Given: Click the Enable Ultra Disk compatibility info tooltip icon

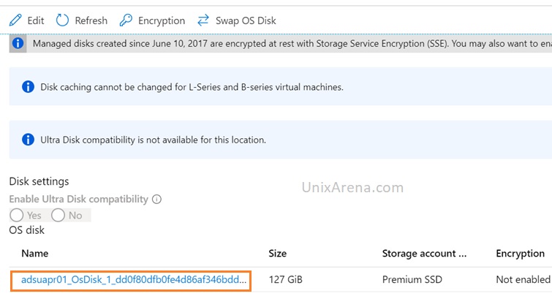Looking at the screenshot, I should [156, 200].
